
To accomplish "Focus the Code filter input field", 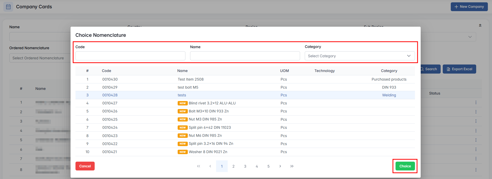I will pyautogui.click(x=130, y=56).
